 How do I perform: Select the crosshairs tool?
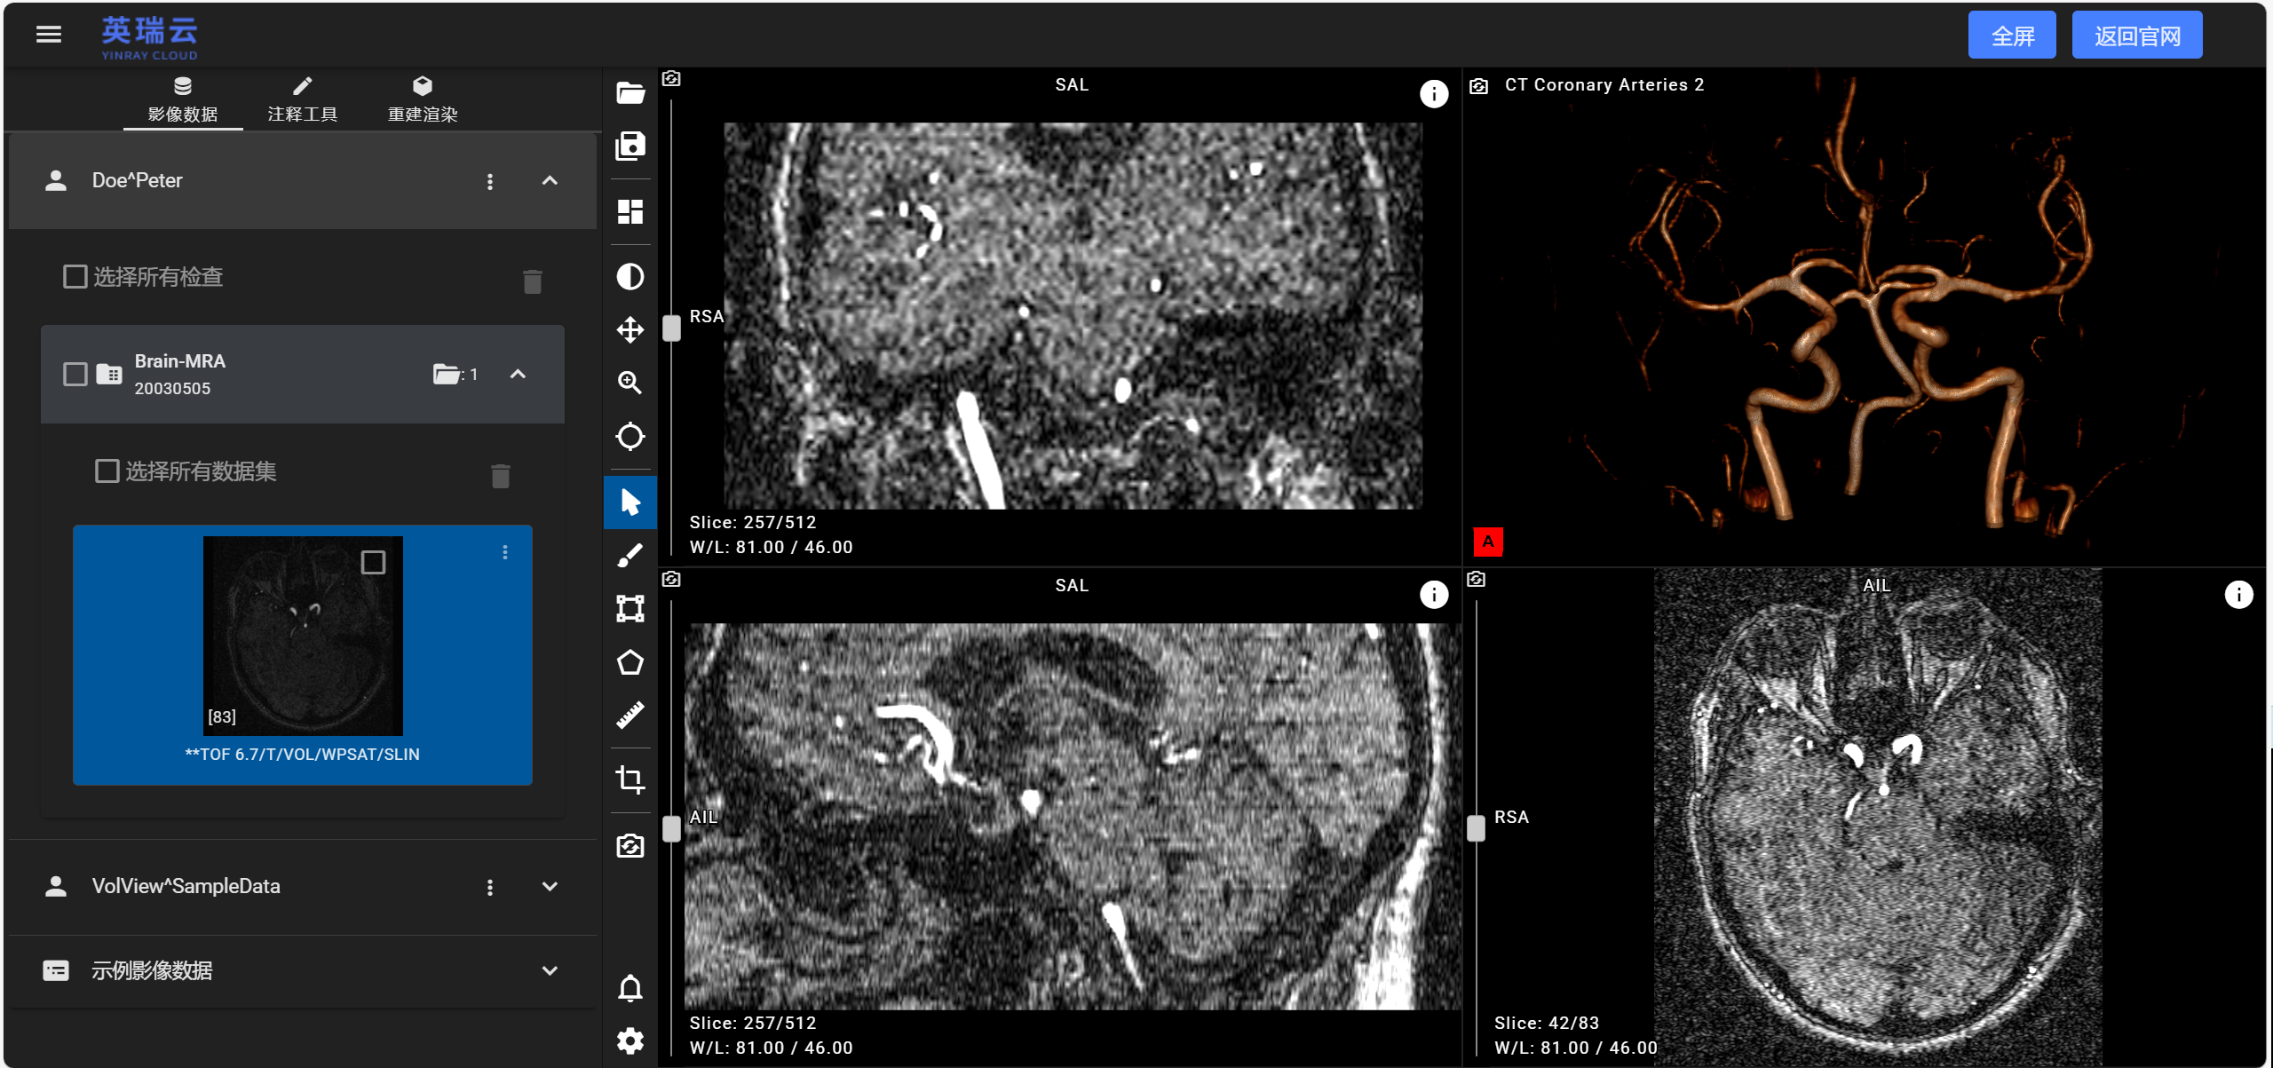pyautogui.click(x=630, y=437)
